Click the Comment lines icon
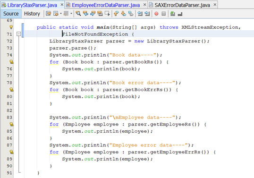This screenshot has width=254, height=178. [173, 14]
